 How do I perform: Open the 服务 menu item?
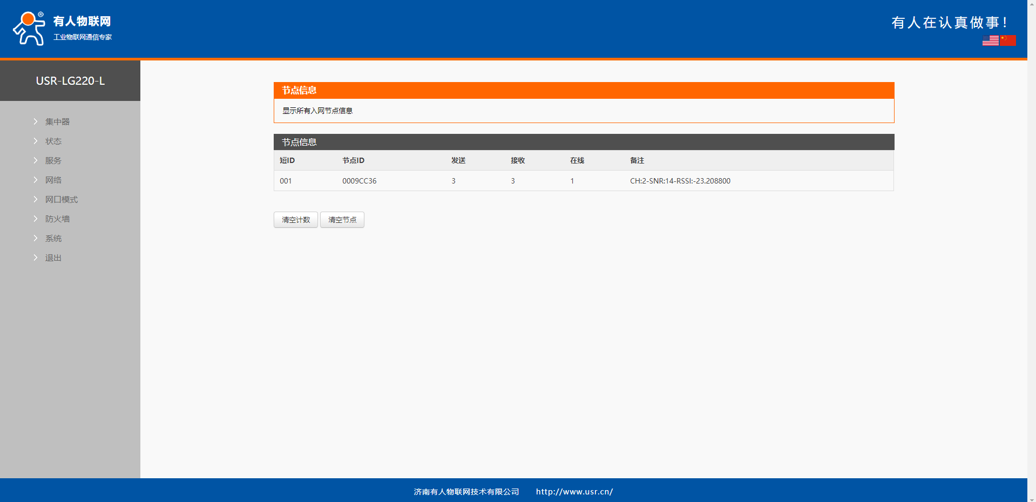[53, 160]
